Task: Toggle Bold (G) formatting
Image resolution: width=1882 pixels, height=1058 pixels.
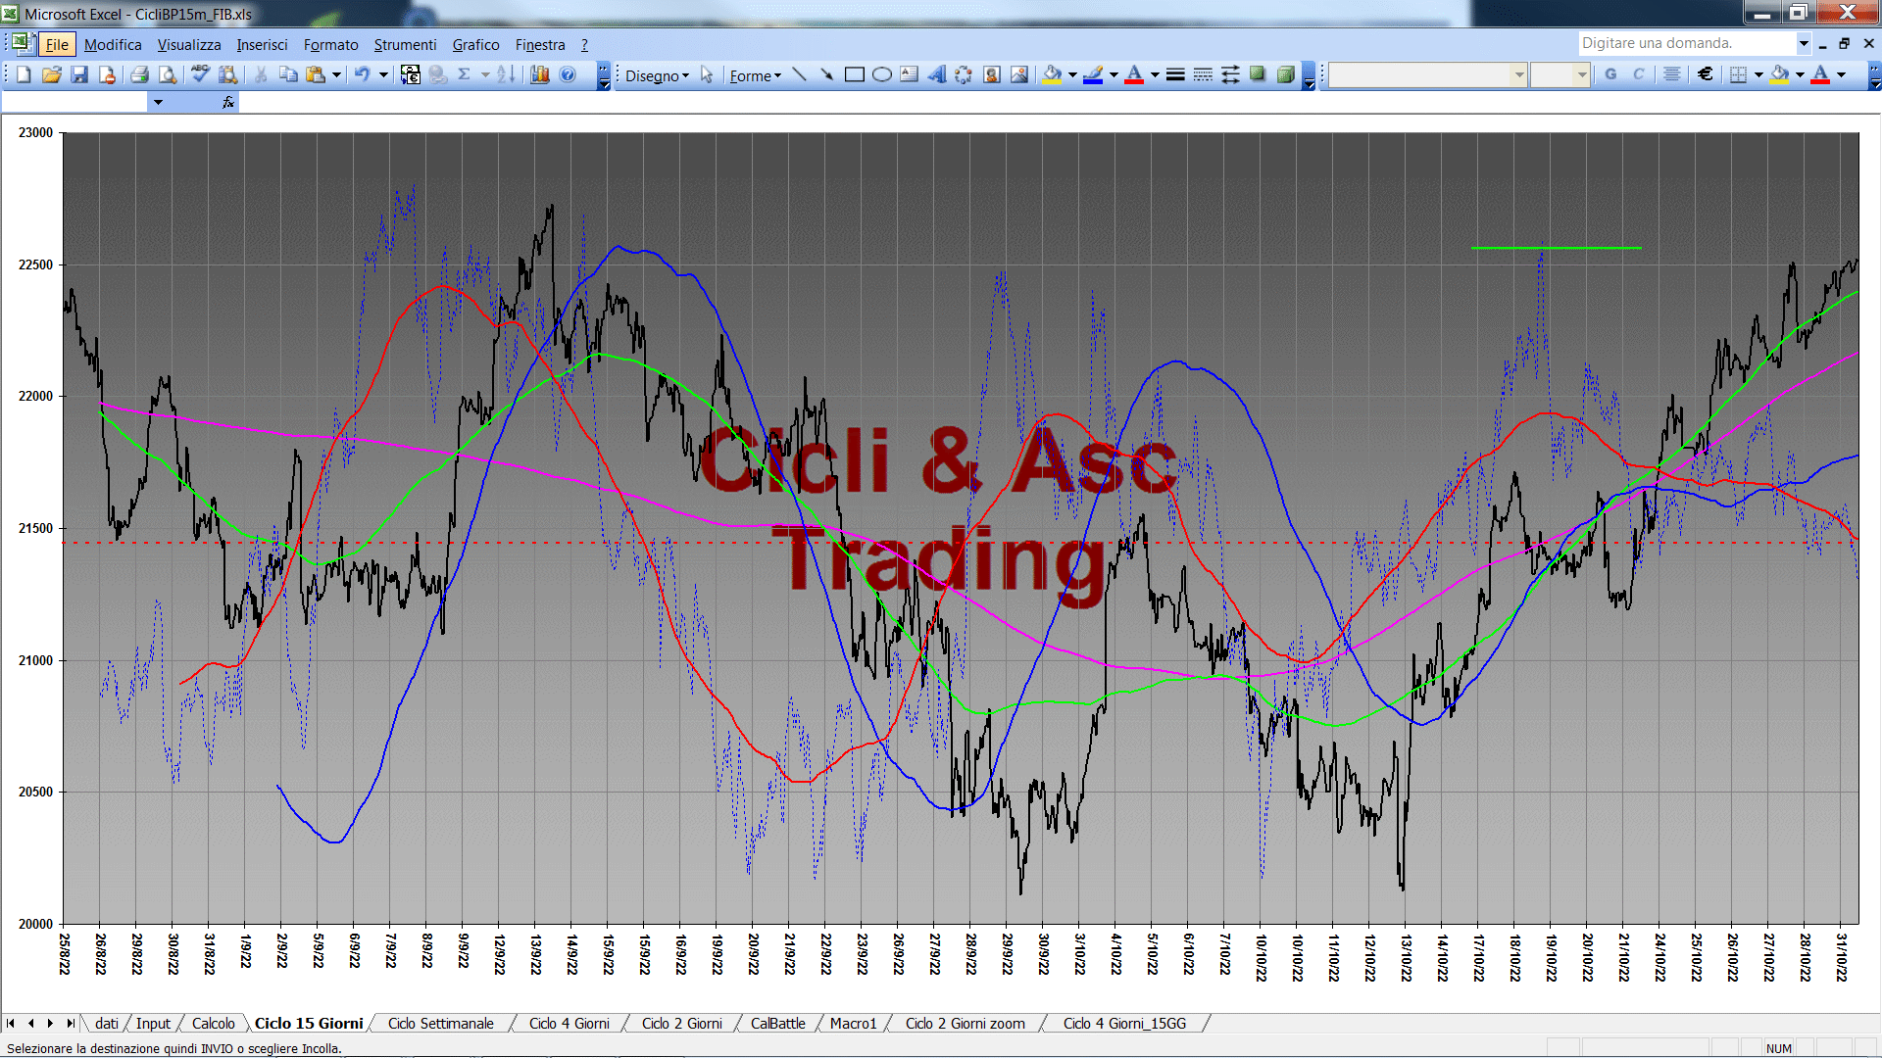Action: (1610, 74)
